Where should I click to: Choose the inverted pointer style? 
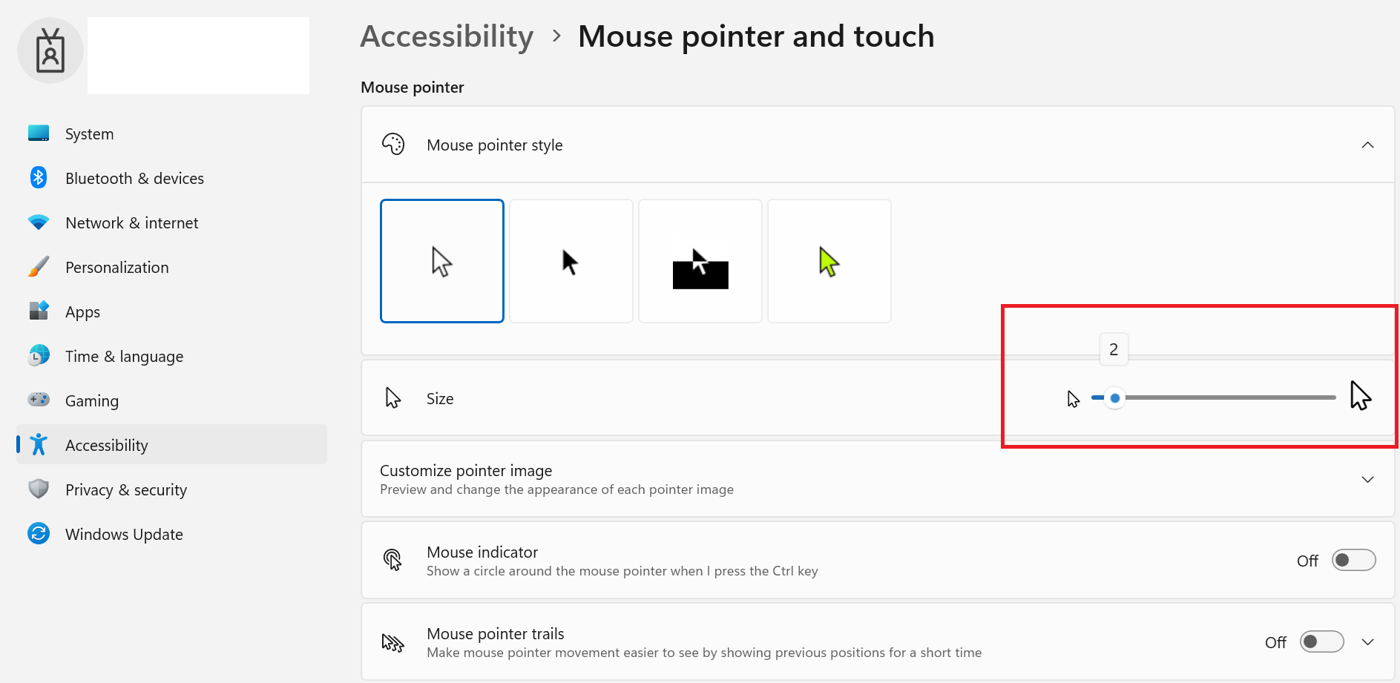click(x=700, y=261)
